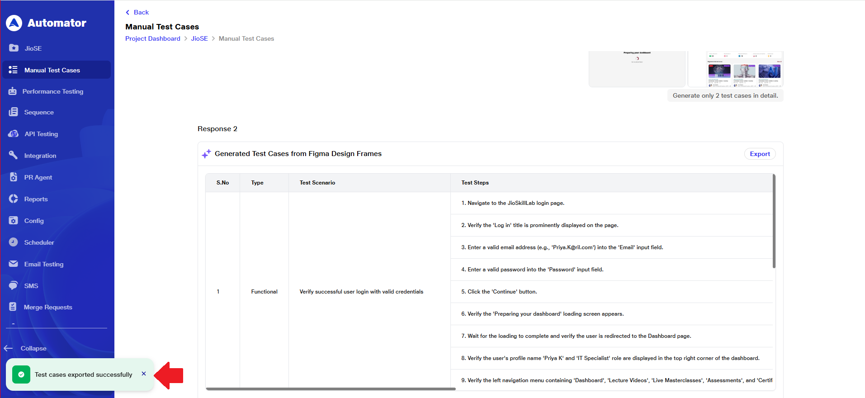Image resolution: width=865 pixels, height=398 pixels.
Task: Click the Integration wrench icon
Action: click(14, 156)
